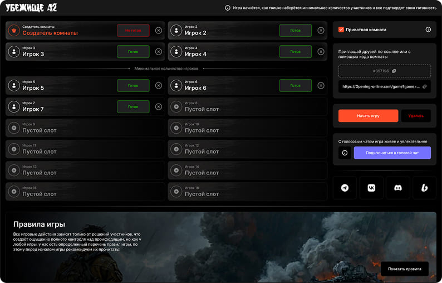The height and width of the screenshot is (283, 442).
Task: Click the crown icon of Создатель комнаты
Action: click(14, 31)
